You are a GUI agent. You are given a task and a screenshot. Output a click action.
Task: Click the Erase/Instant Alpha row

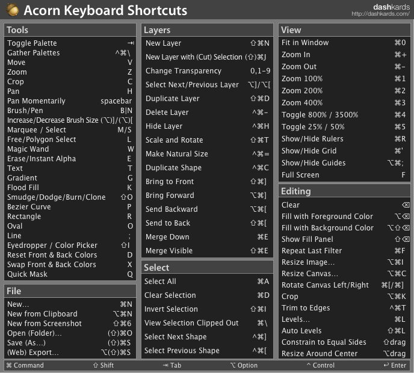click(70, 159)
